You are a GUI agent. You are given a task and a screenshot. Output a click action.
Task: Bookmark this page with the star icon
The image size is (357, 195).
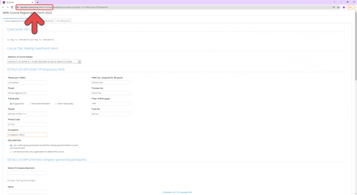click(338, 7)
